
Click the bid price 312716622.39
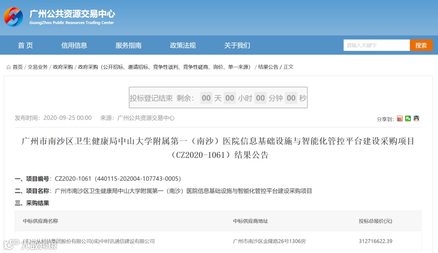tap(376, 241)
